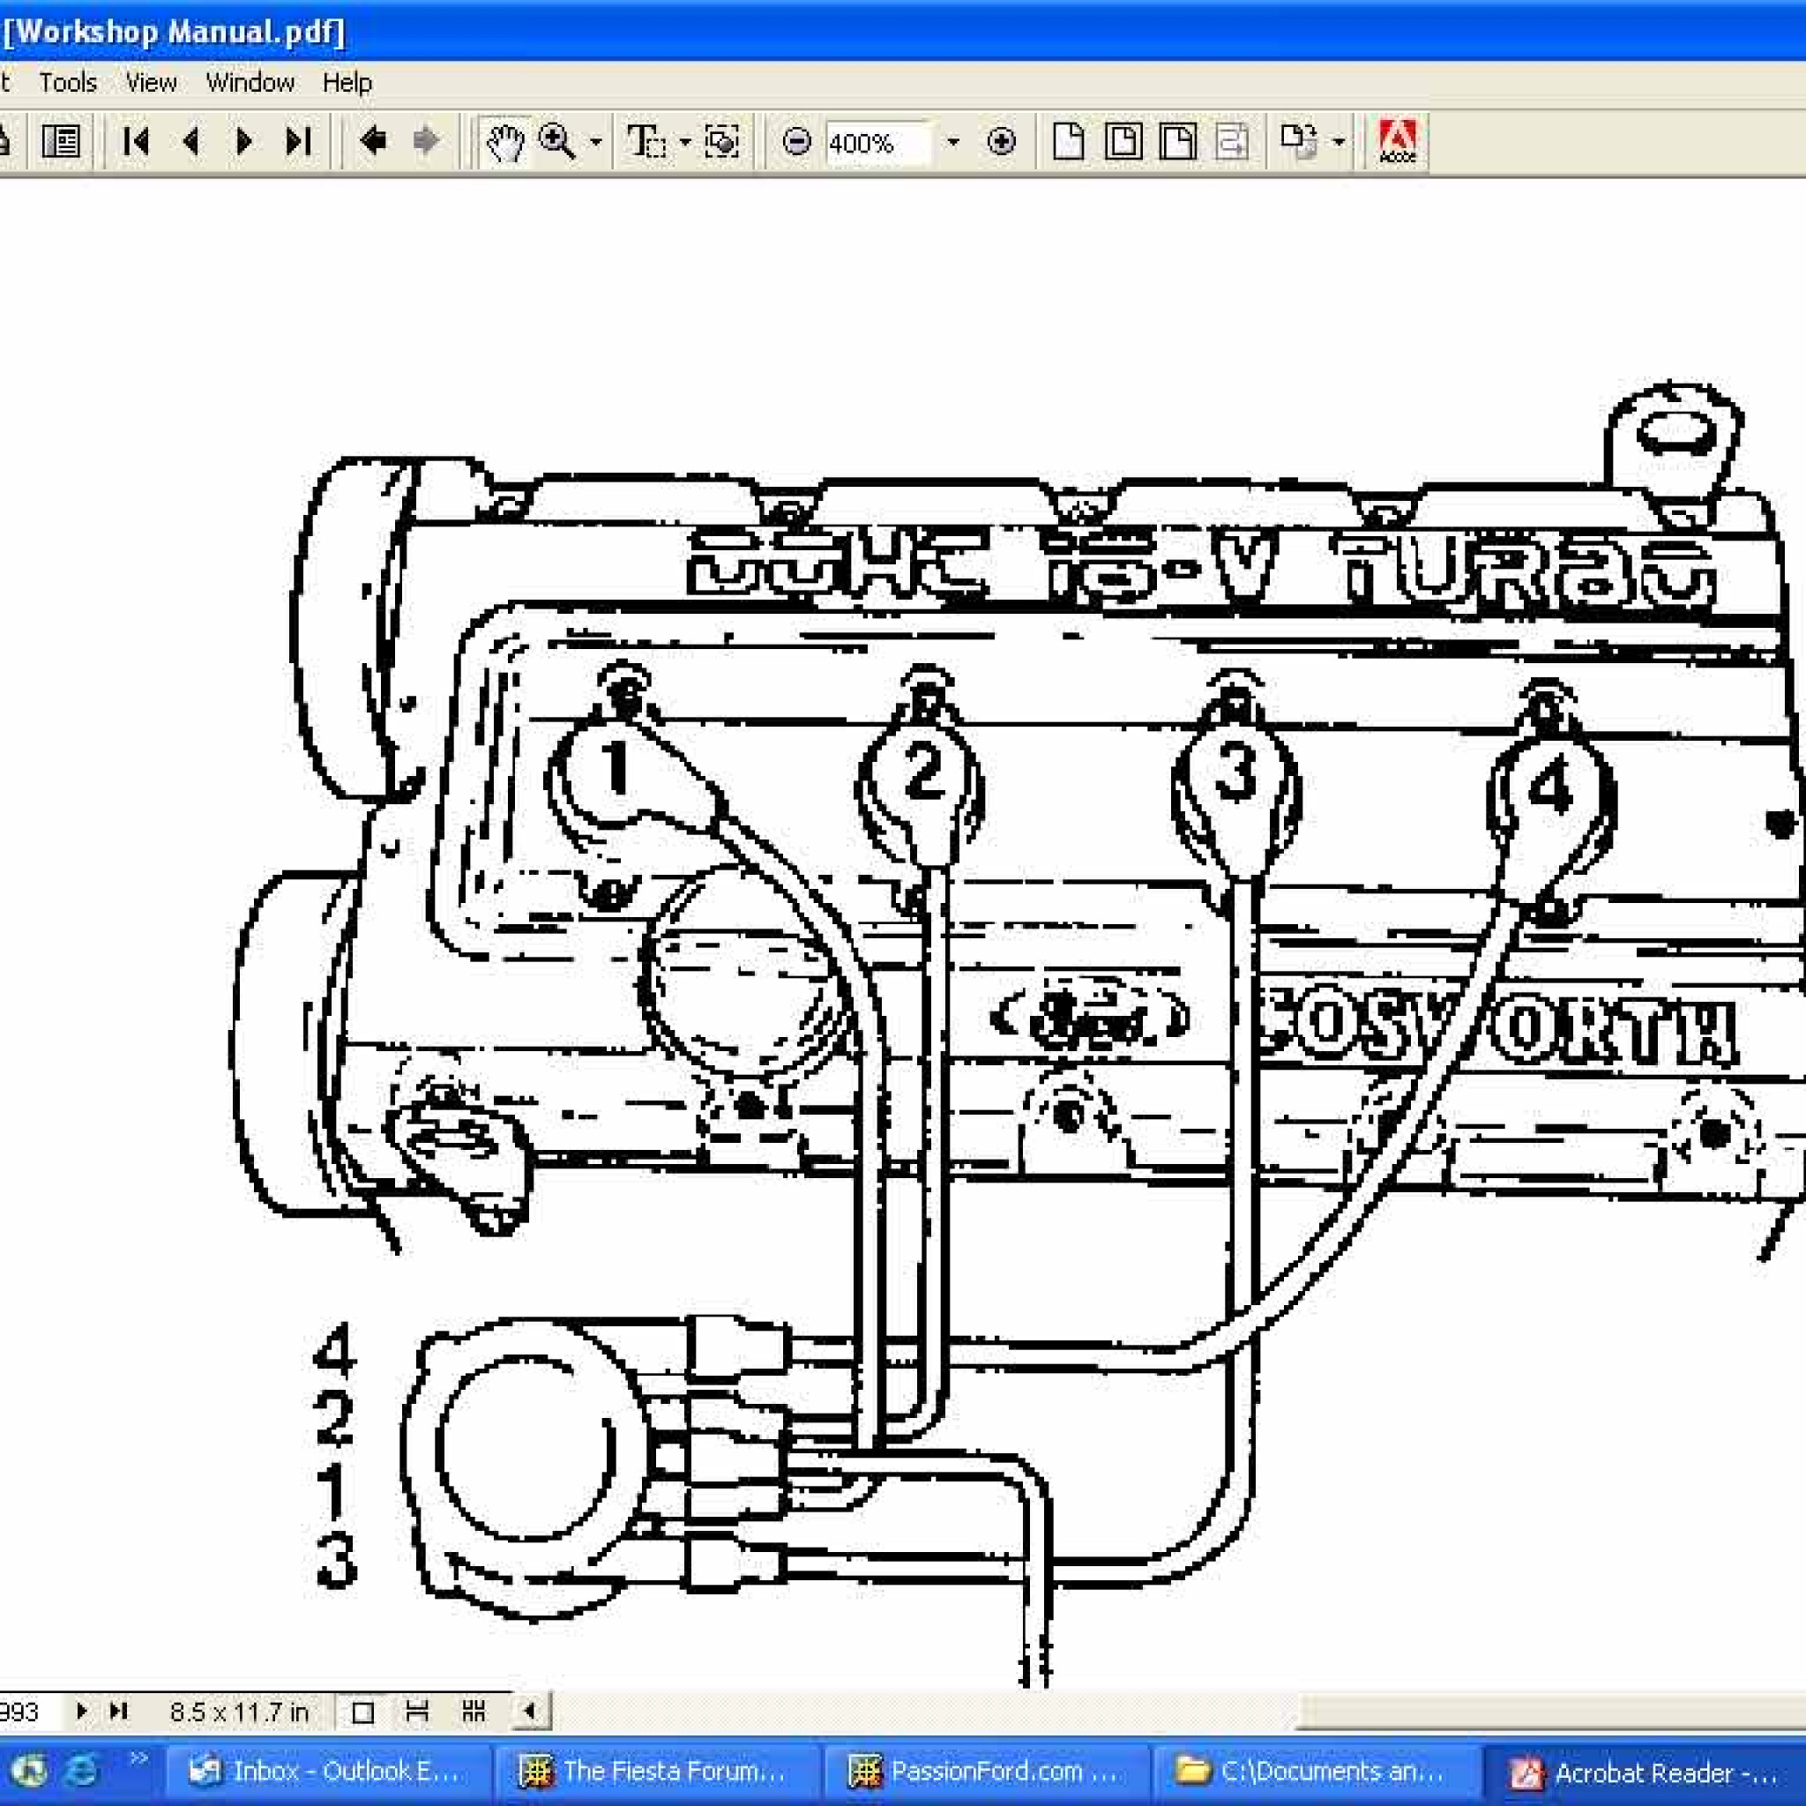Viewport: 1806px width, 1806px height.
Task: Select Continuous Facing layout in status bar
Action: [x=474, y=1712]
